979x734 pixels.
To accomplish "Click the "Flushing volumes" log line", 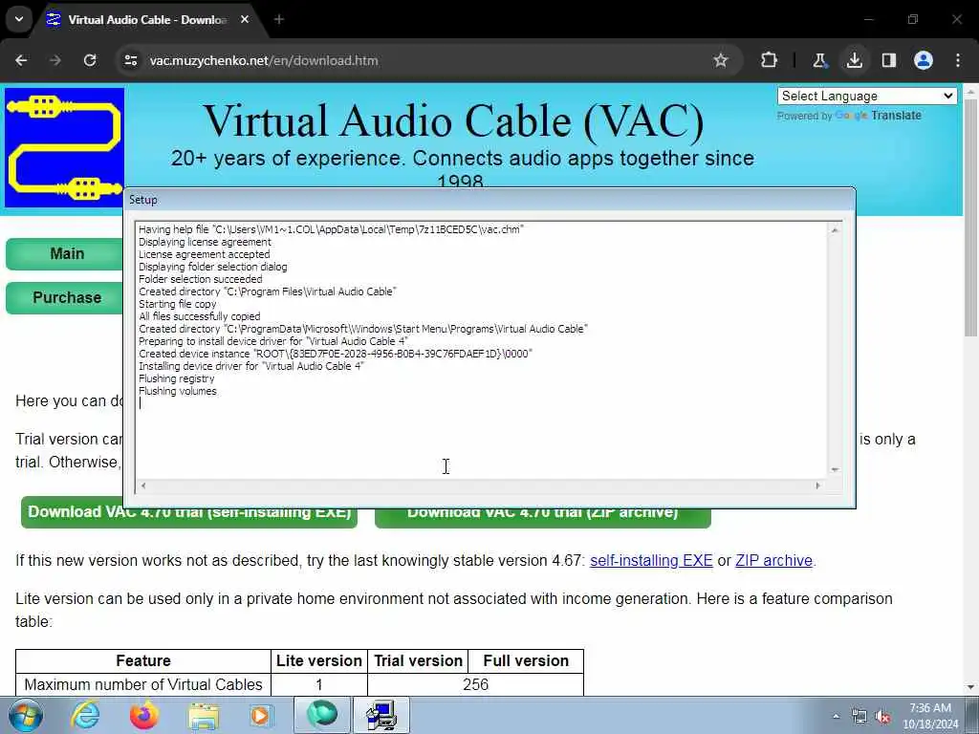I will (x=177, y=391).
